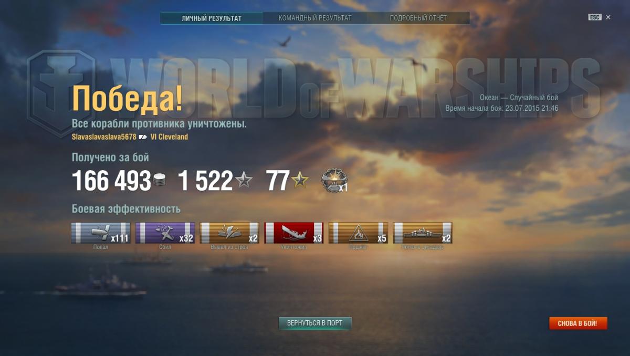Image resolution: width=630 pixels, height=356 pixels.
Task: Click the Снова в бой! button
Action: click(578, 323)
